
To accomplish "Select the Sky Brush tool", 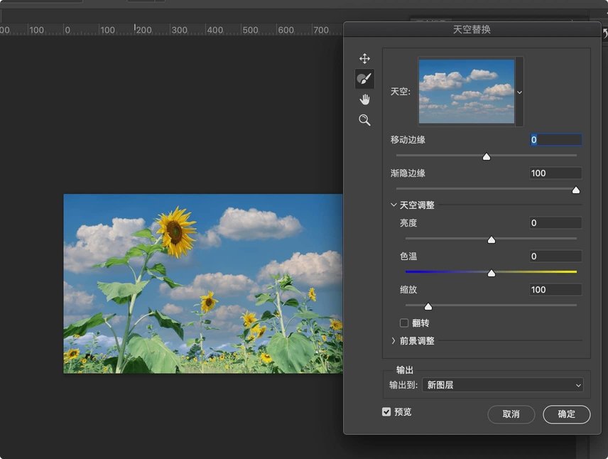I will (x=364, y=78).
